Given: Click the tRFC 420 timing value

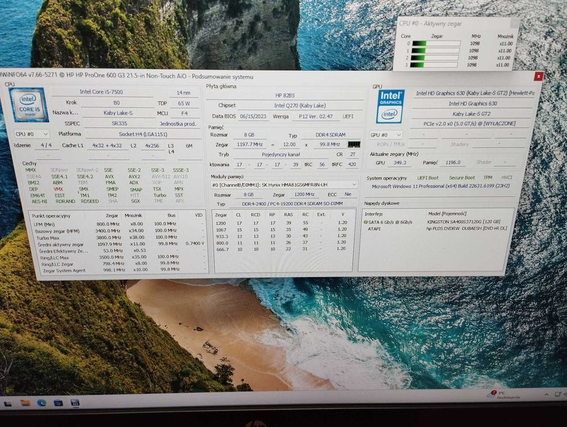Looking at the screenshot, I should [x=352, y=165].
